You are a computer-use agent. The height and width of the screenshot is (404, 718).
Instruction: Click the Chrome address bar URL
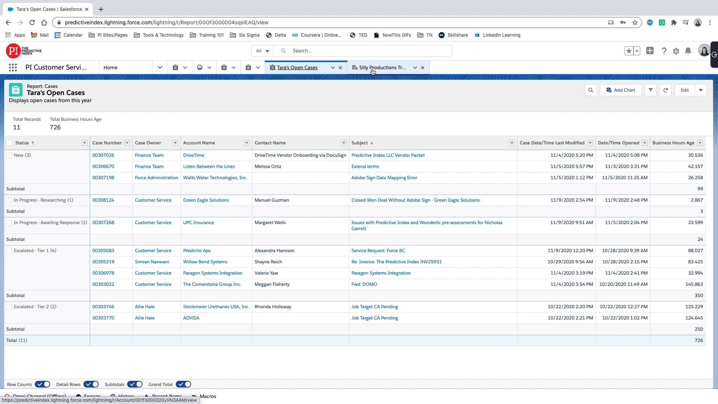click(166, 22)
